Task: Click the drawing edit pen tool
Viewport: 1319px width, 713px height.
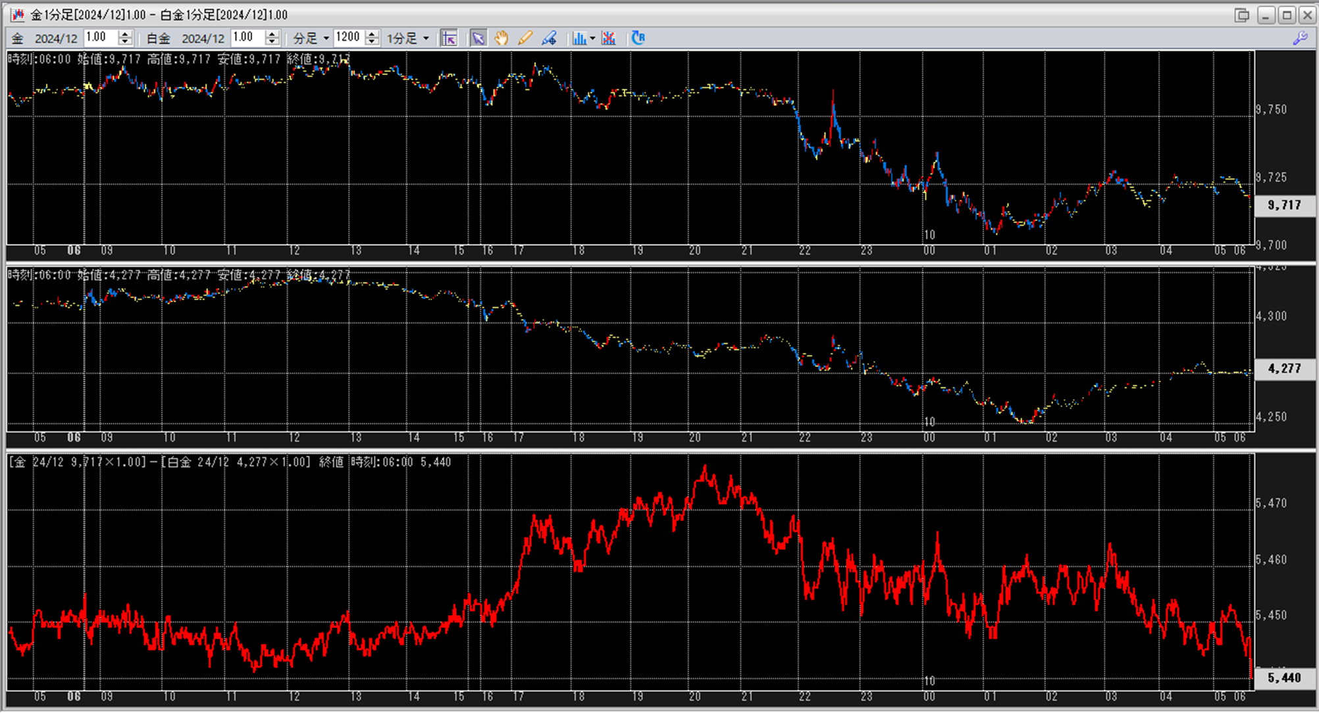Action: click(x=549, y=38)
